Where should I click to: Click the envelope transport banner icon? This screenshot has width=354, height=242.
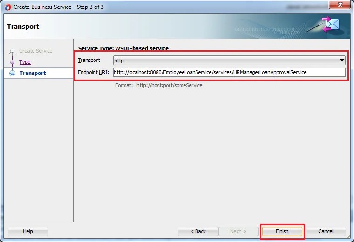click(x=331, y=24)
